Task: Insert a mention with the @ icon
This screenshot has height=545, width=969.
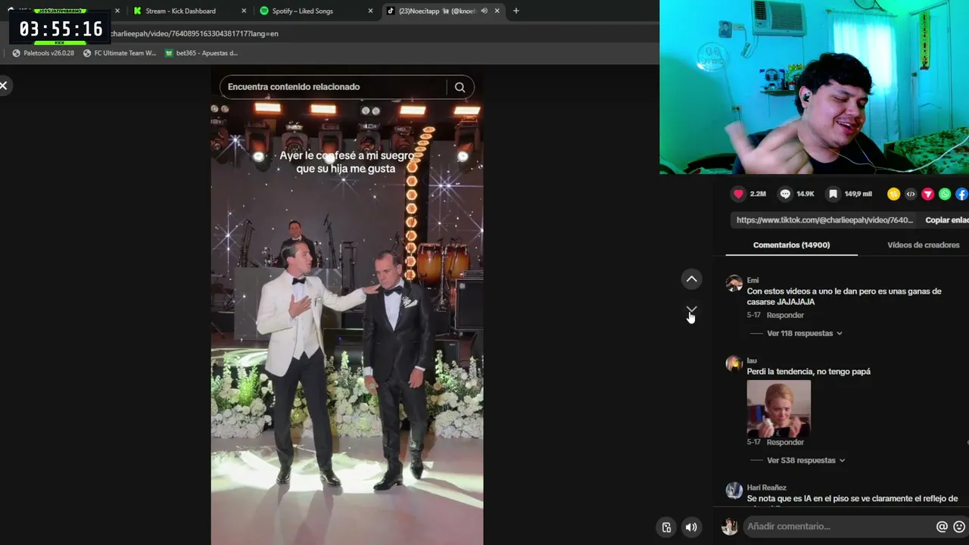Action: (x=942, y=527)
